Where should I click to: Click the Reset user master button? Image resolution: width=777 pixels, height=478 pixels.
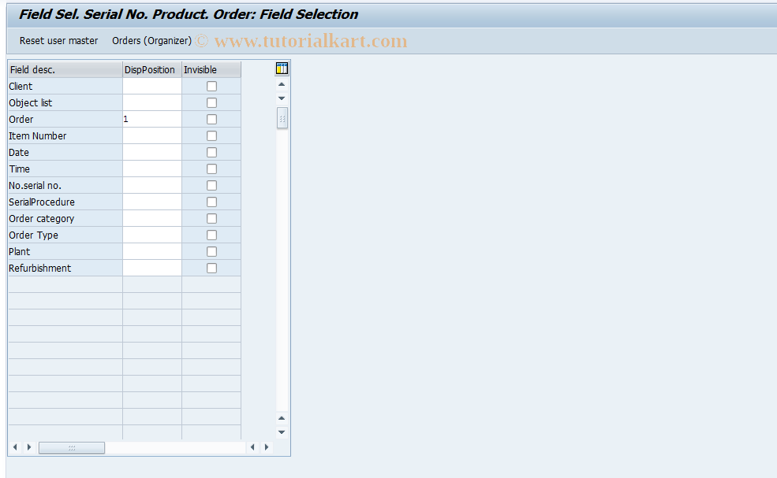point(58,41)
